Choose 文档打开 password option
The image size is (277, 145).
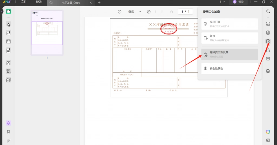pyautogui.click(x=229, y=24)
